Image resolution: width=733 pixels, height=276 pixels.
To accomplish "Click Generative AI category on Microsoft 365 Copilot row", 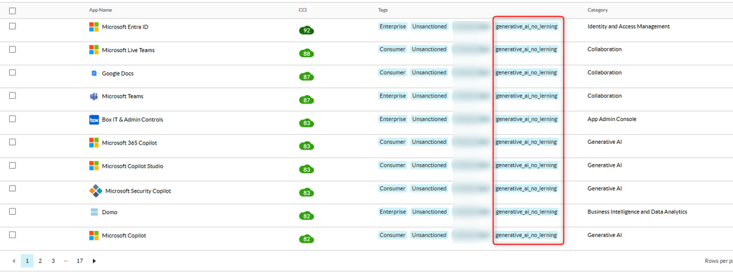I will click(x=605, y=142).
